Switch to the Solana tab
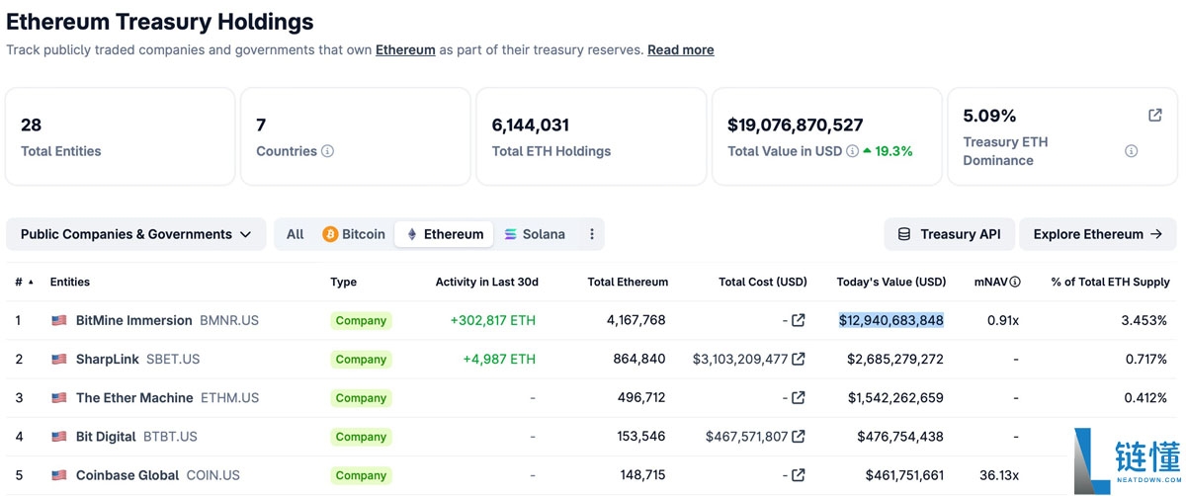Viewport: 1186px width, 496px height. [535, 234]
